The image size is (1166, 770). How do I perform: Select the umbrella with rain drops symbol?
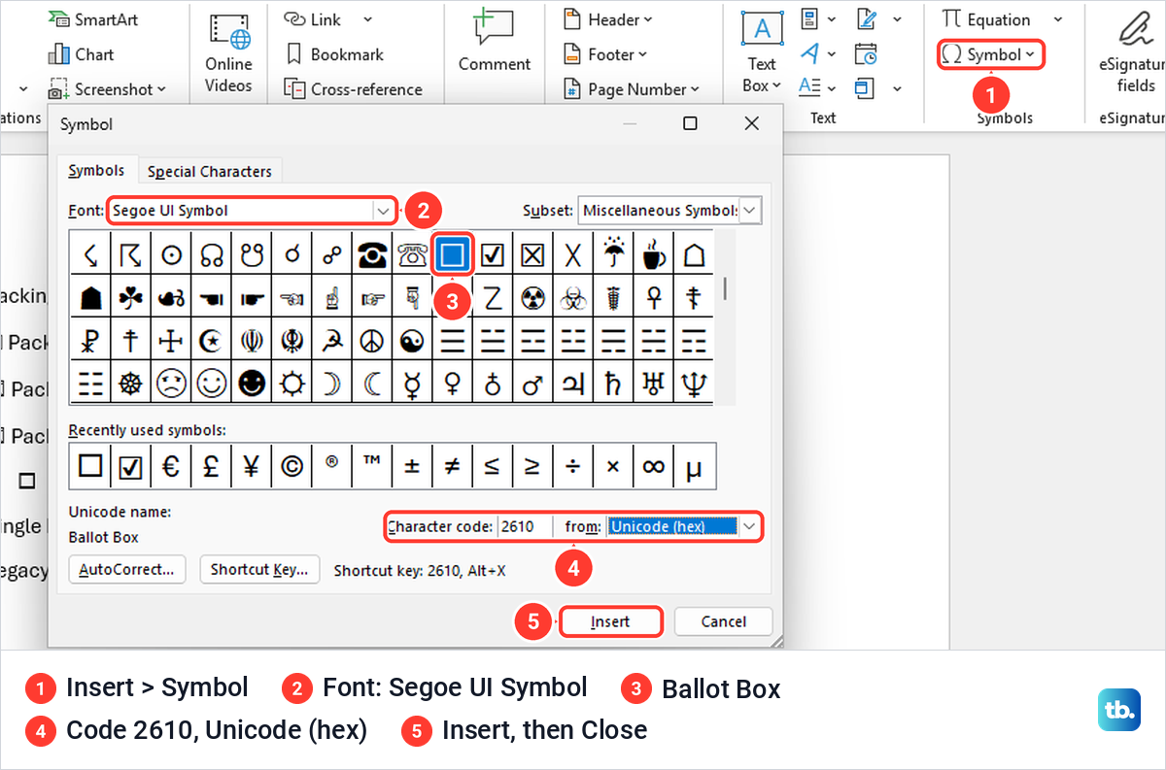(x=613, y=254)
